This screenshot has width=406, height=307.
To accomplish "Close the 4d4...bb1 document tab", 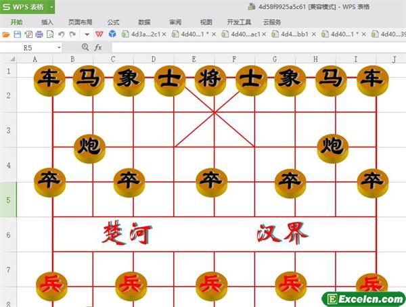I will click(313, 34).
